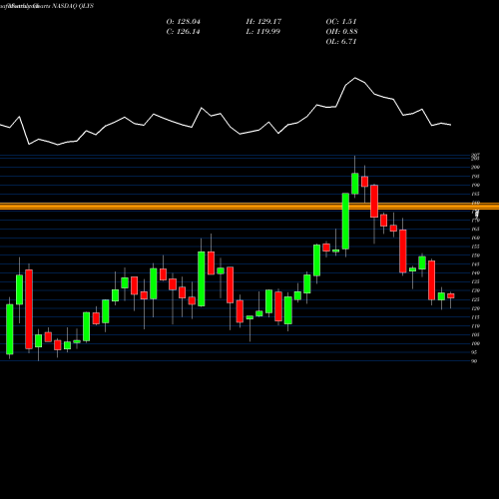Click the 125 price axis label
This screenshot has width=499, height=499.
[475, 299]
